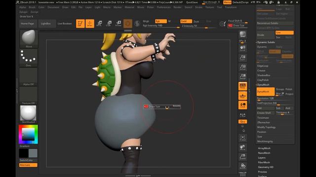Expand the Modify Topology section
316x177 pixels.
click(x=267, y=127)
